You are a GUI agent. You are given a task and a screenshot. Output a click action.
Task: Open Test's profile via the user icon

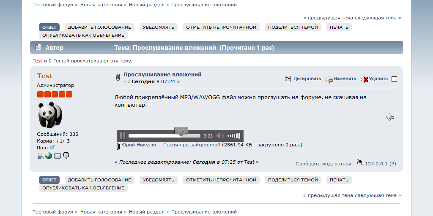40,156
